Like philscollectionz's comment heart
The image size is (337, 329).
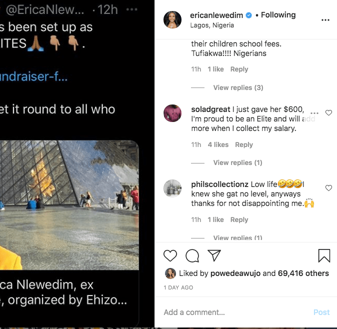click(x=328, y=188)
